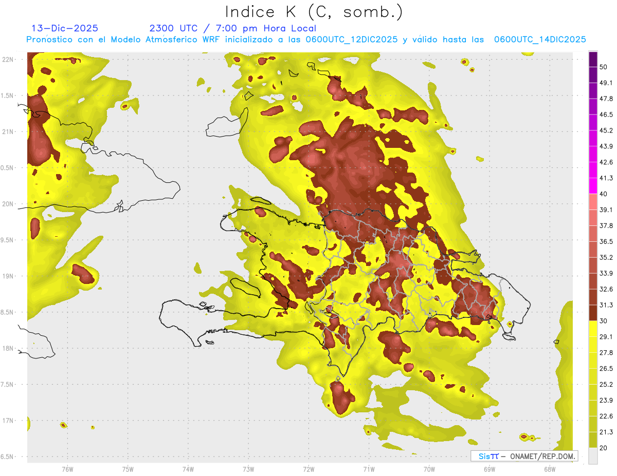Click the legend value "45.2"
Screen dimensions: 617x476
point(606,130)
